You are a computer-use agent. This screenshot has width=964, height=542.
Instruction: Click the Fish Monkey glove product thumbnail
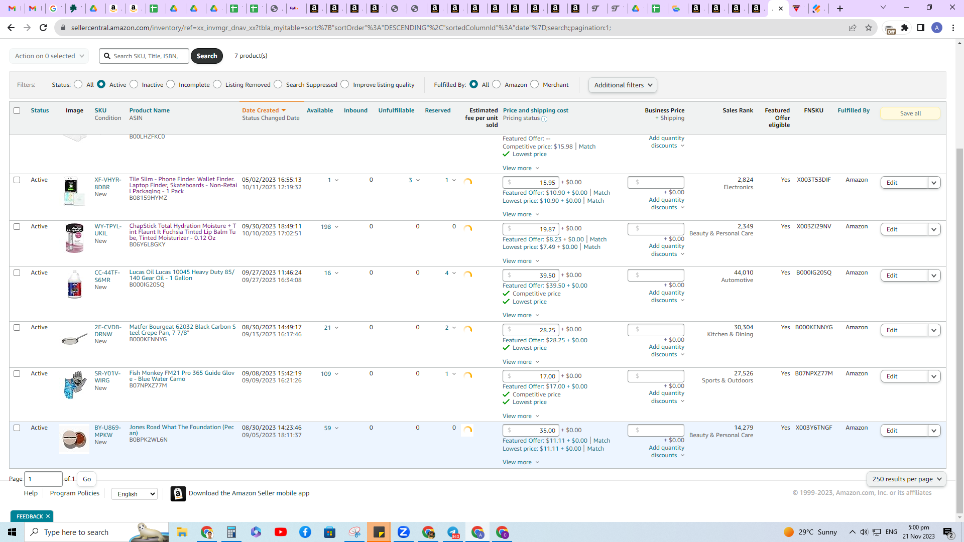74,385
